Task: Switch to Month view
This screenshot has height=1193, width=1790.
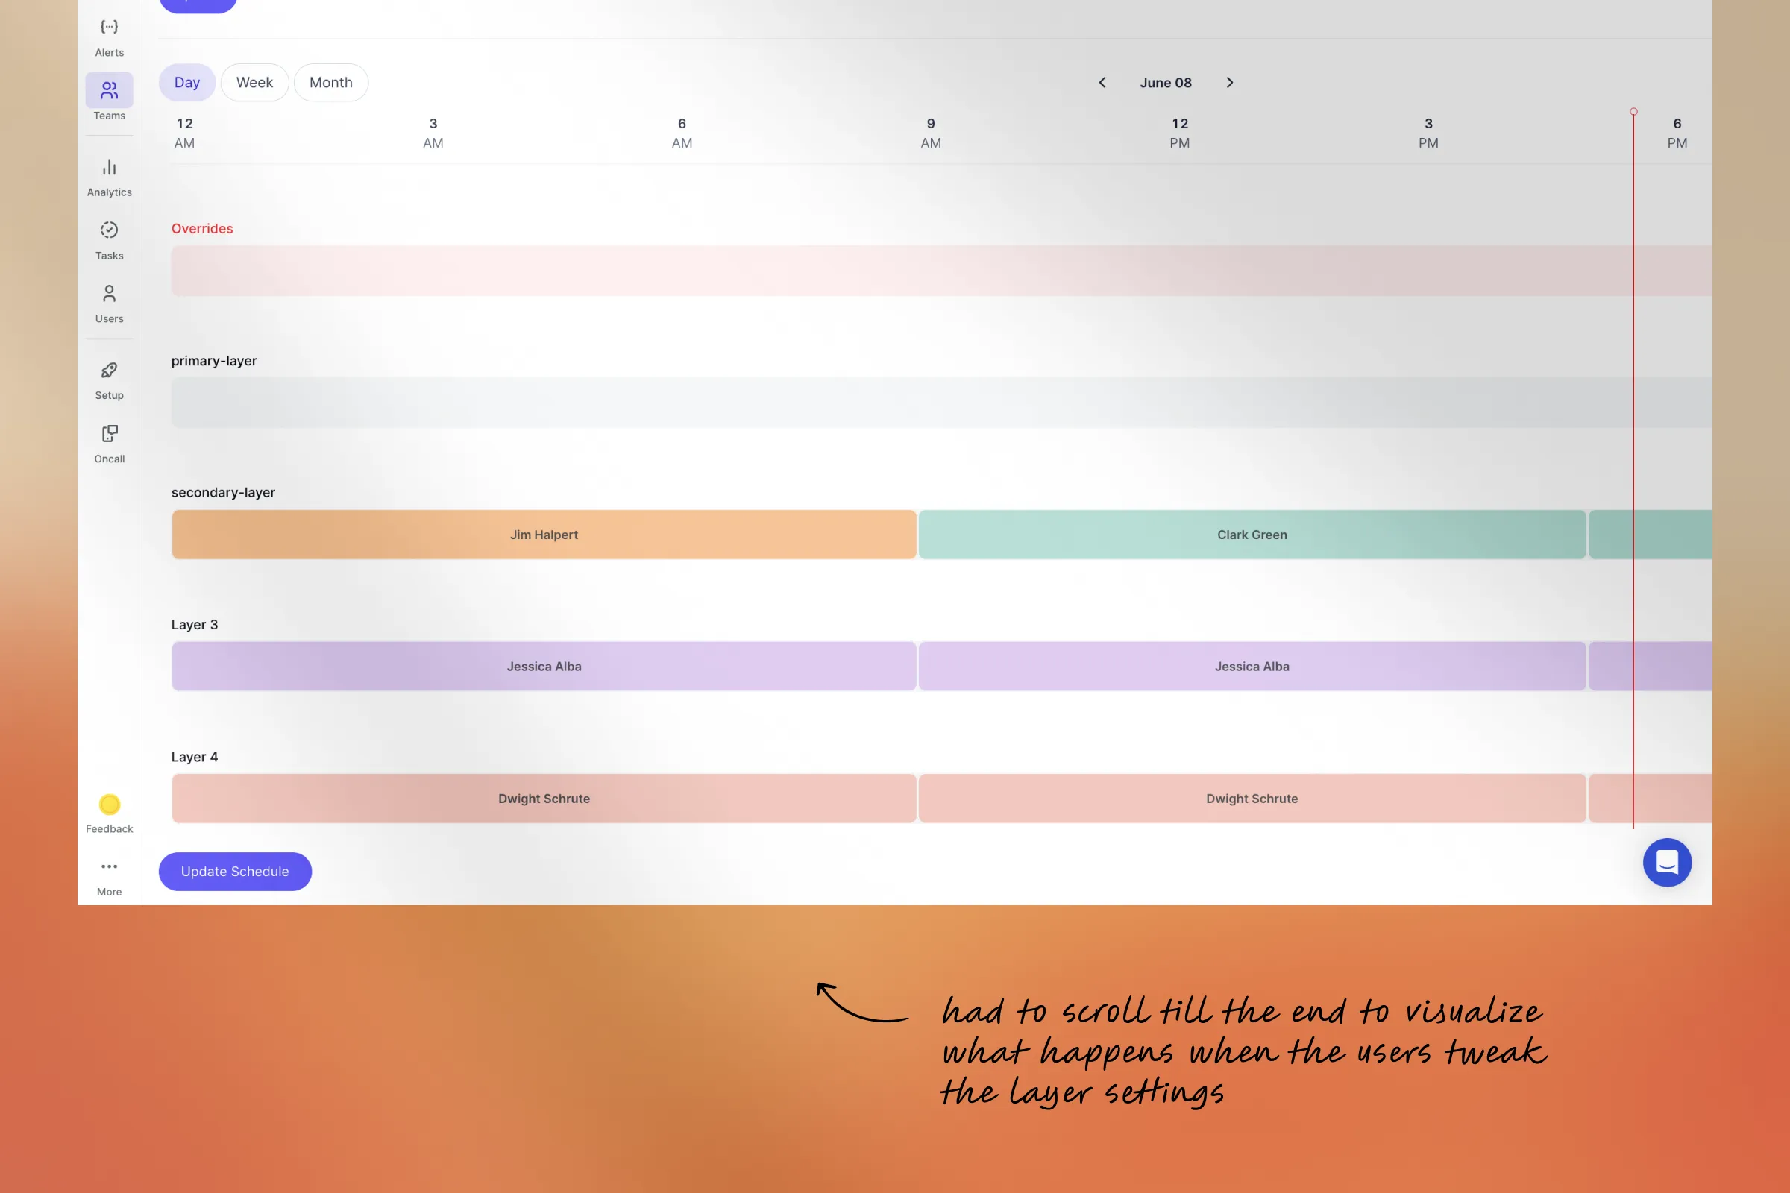Action: pos(330,83)
